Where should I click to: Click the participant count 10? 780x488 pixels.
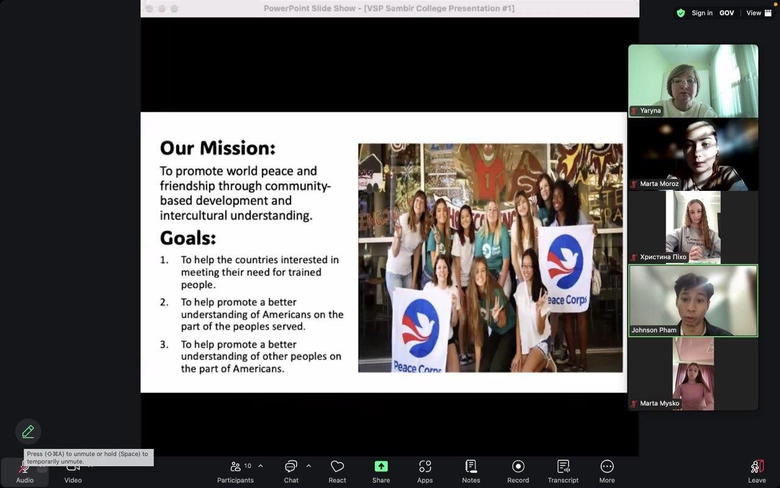tap(247, 466)
